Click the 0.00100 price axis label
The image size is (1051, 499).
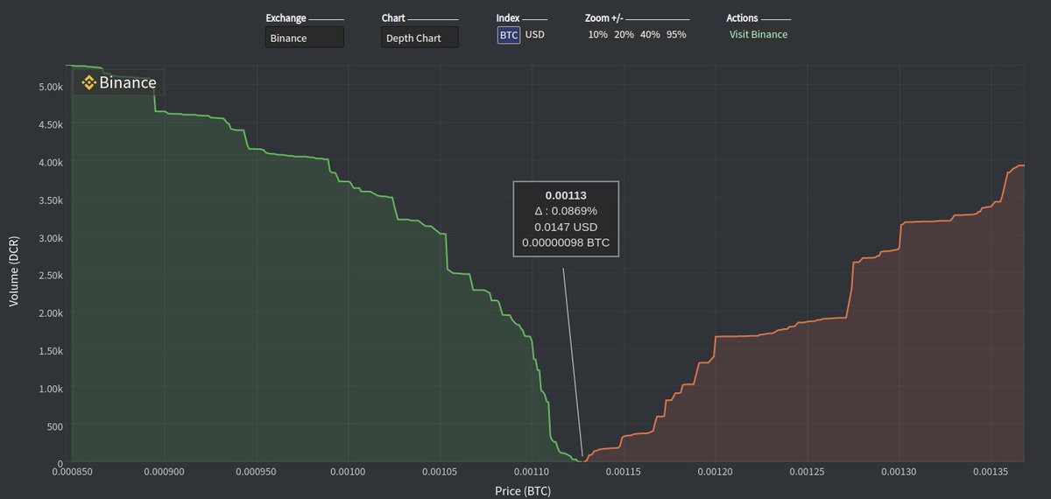pyautogui.click(x=348, y=472)
